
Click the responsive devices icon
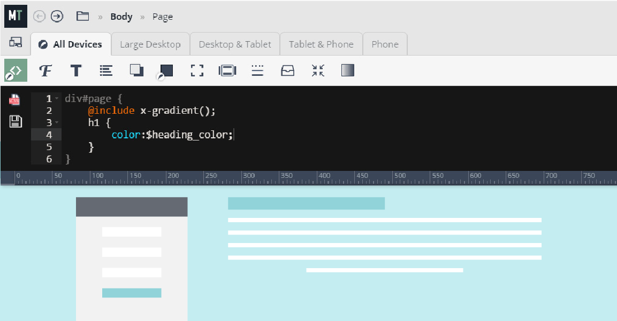[16, 42]
